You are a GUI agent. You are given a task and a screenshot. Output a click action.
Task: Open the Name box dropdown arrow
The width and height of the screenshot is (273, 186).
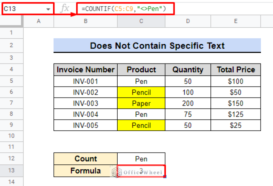[x=48, y=9]
